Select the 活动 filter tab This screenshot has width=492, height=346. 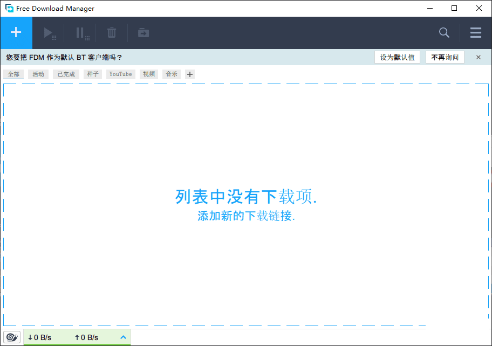tap(38, 74)
